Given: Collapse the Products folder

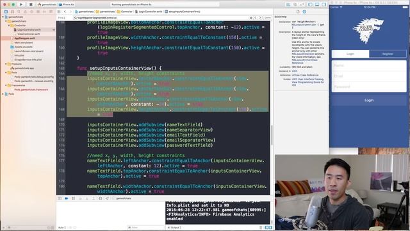Looking at the screenshot, I should pos(6,64).
